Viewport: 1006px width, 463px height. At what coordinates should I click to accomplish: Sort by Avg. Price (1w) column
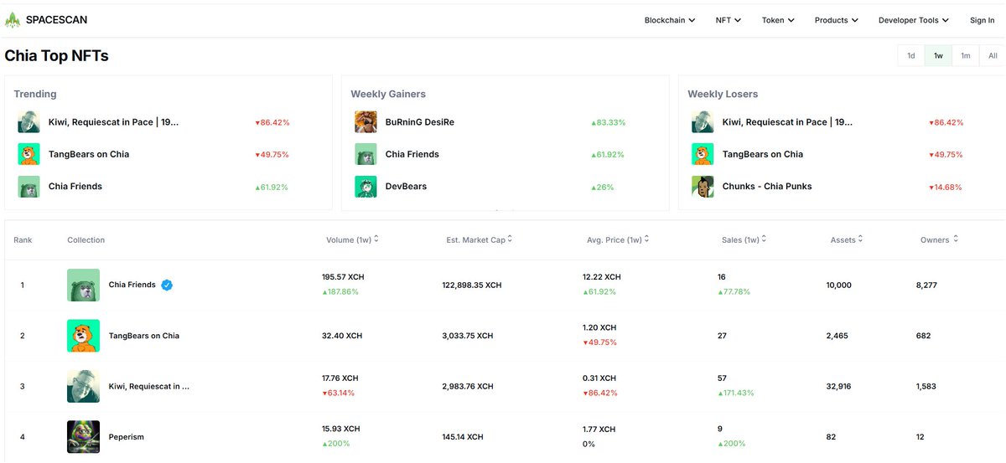click(x=618, y=239)
